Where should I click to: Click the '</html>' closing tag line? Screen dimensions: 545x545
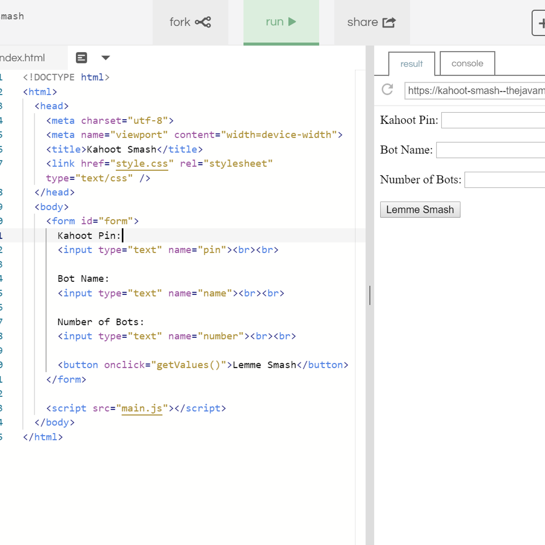point(43,437)
